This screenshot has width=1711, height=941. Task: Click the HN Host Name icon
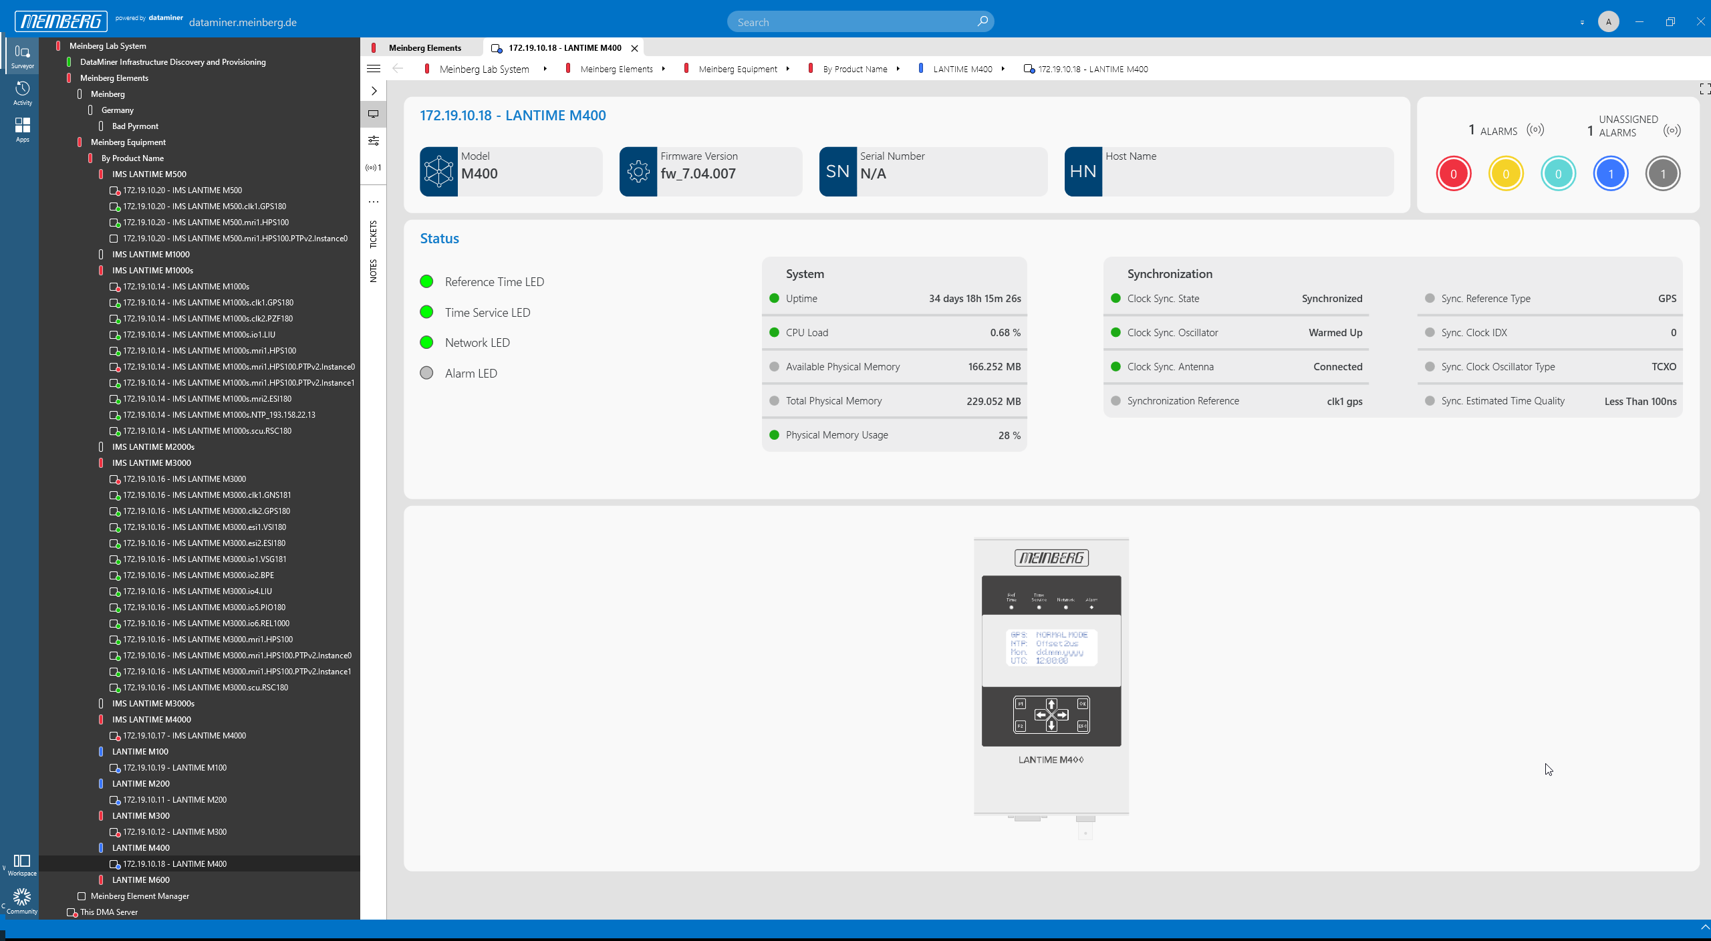[x=1083, y=172]
